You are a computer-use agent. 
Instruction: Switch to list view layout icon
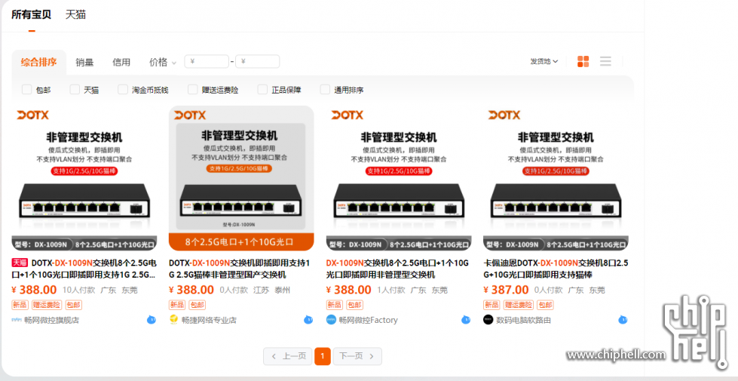click(605, 62)
